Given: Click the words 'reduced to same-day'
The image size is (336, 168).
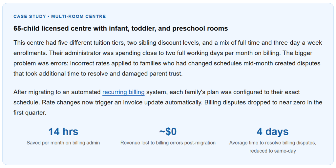Looking at the screenshot, I should (x=273, y=151).
